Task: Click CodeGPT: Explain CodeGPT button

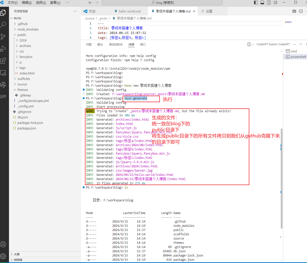Action: [x=273, y=44]
